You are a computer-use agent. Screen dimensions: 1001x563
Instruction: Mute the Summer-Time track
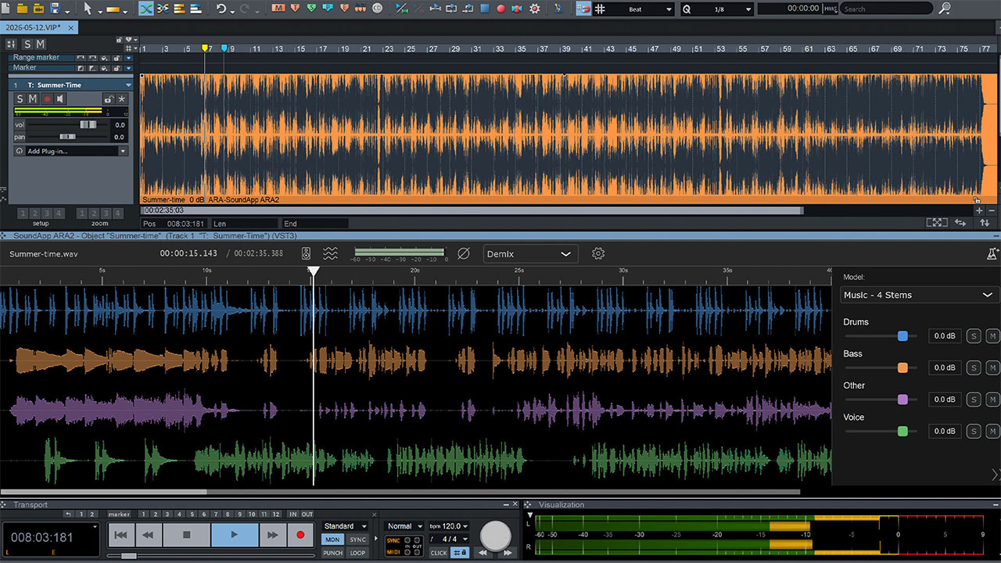(33, 99)
